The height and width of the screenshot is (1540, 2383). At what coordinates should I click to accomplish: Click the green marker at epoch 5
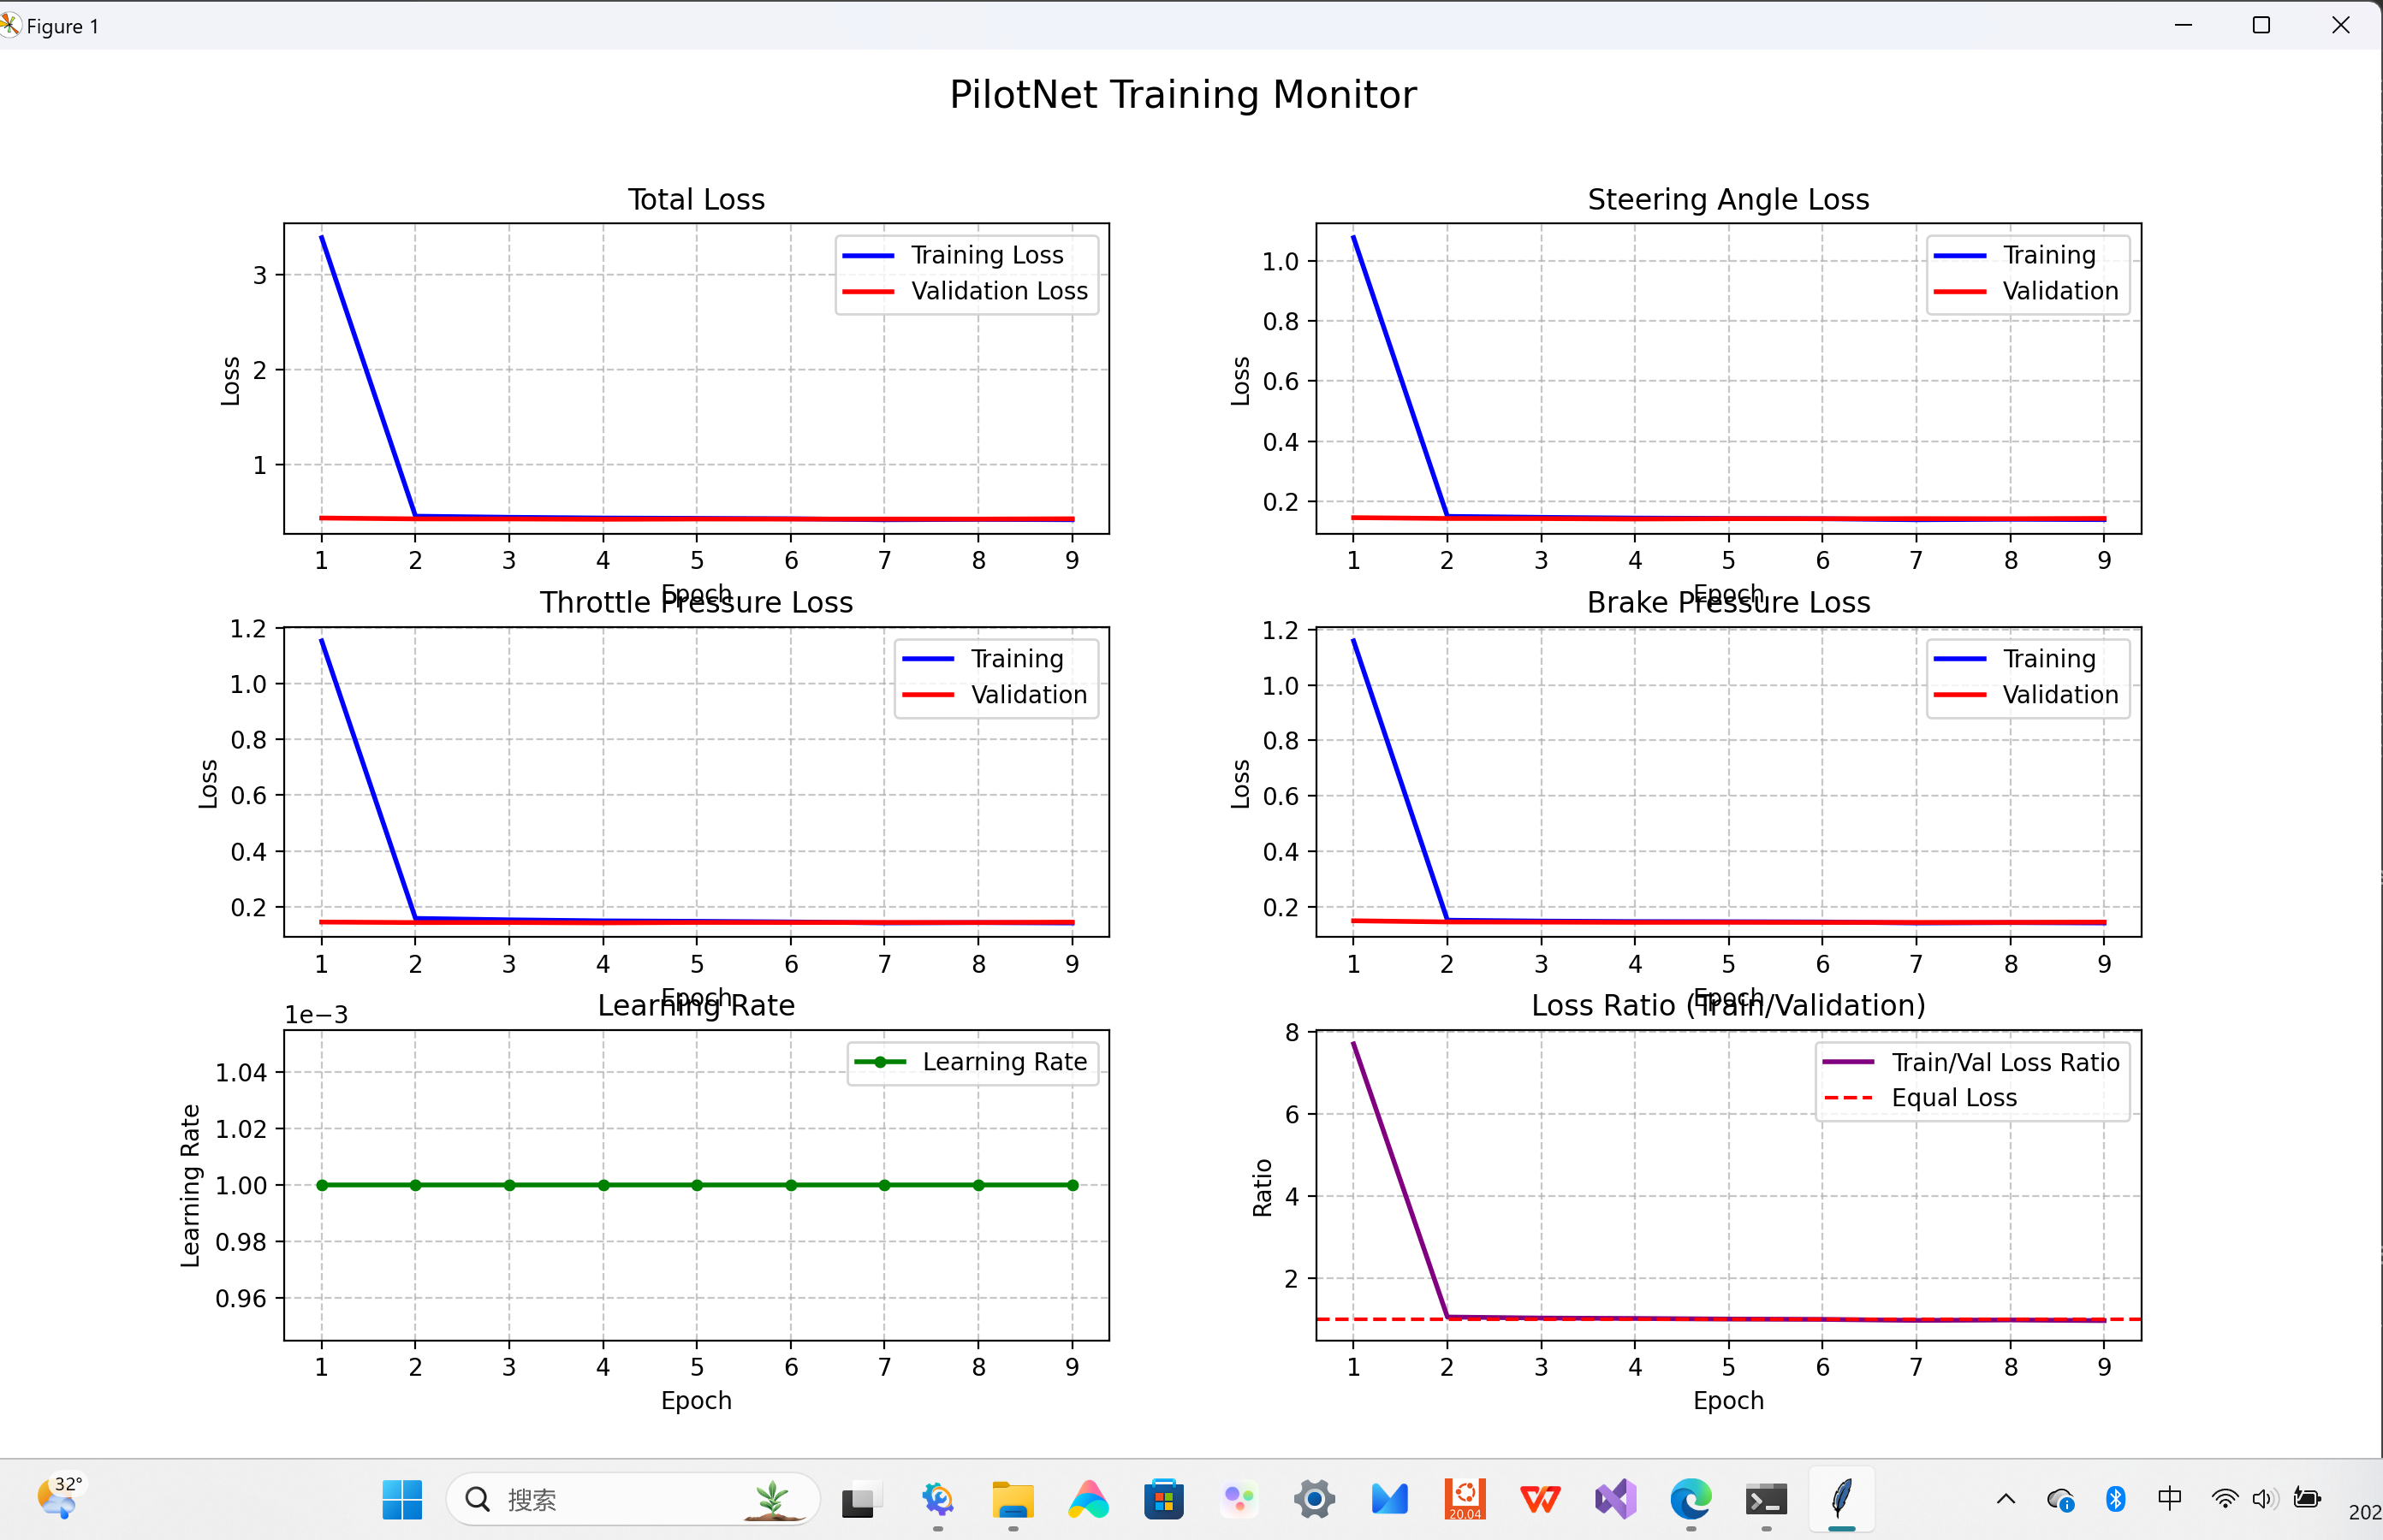pyautogui.click(x=698, y=1185)
